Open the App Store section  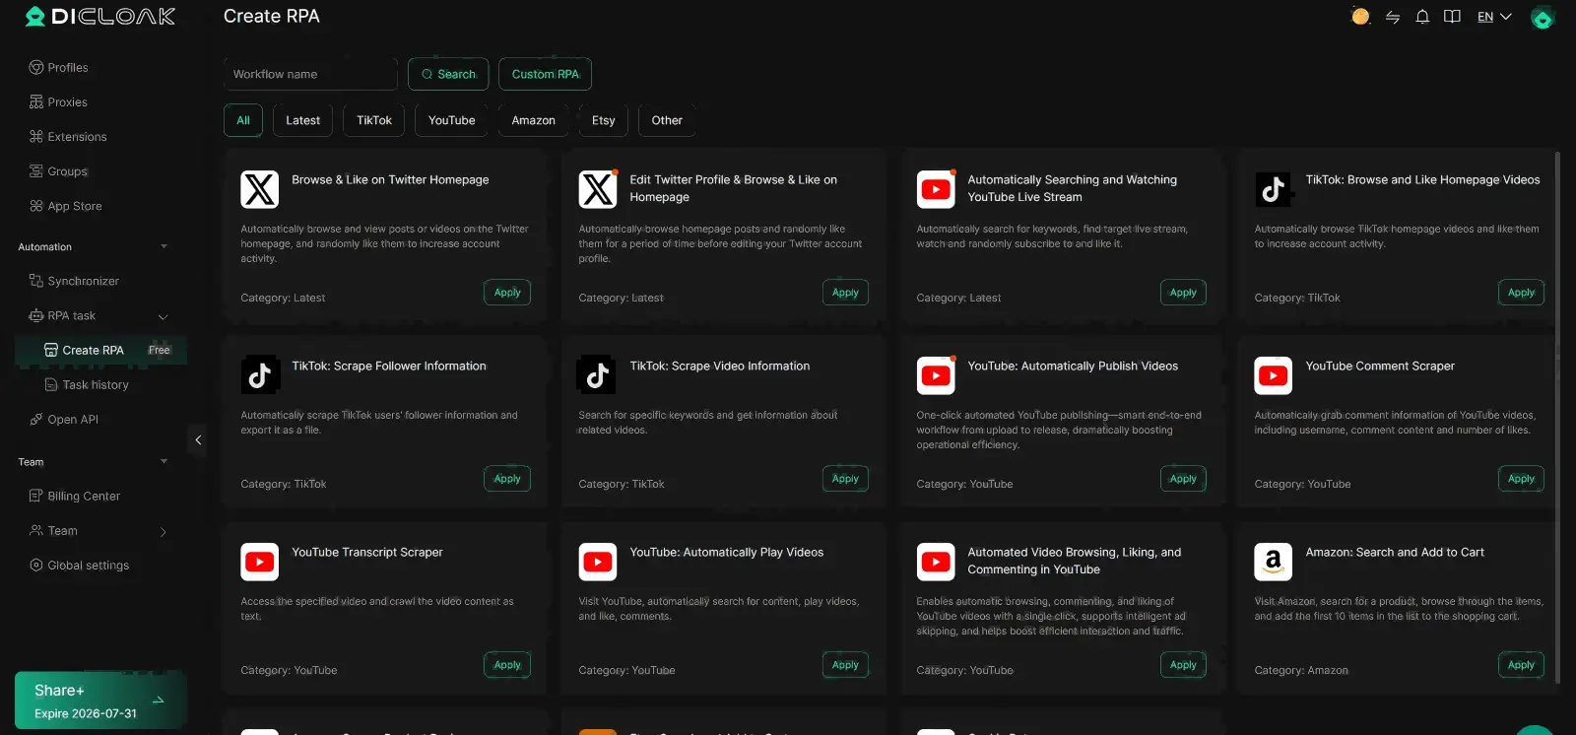click(66, 205)
